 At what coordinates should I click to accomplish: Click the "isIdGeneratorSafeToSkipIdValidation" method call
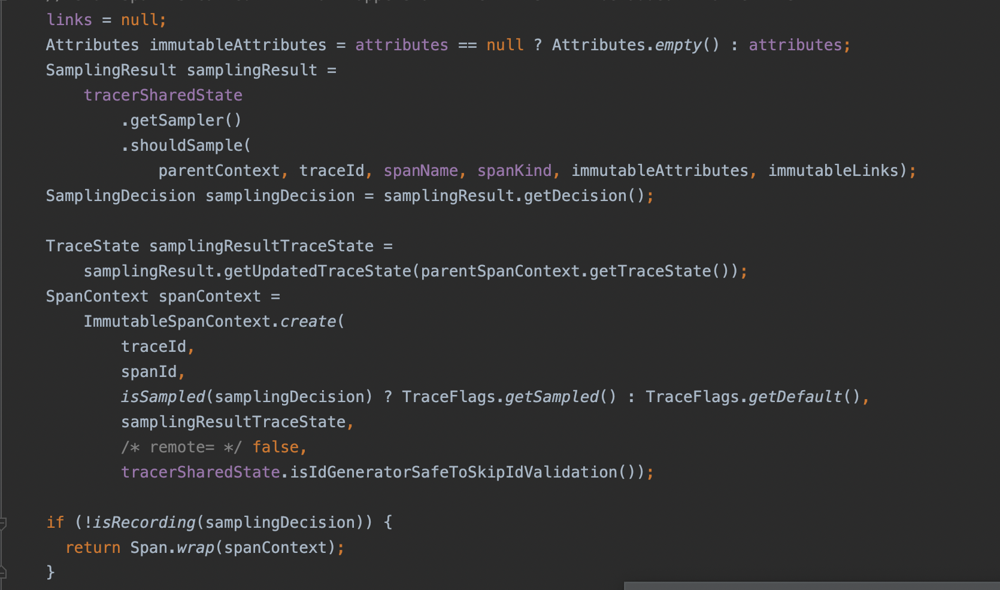click(453, 472)
